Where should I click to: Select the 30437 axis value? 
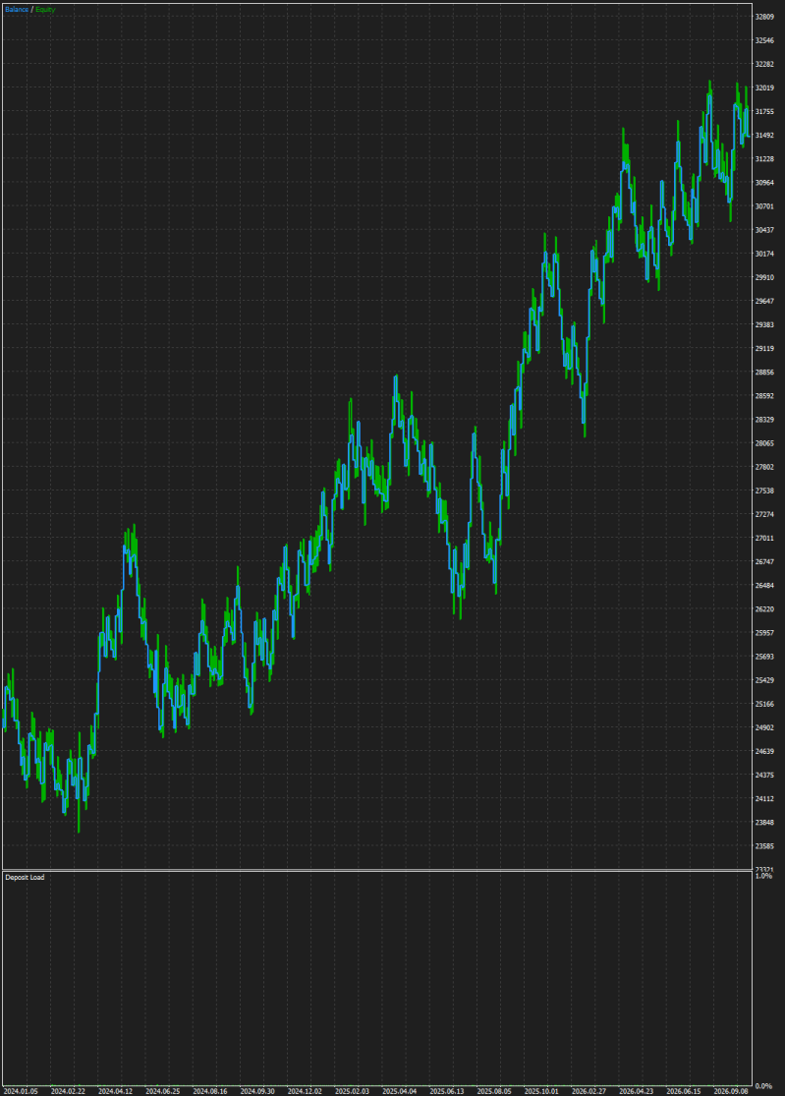[x=764, y=230]
